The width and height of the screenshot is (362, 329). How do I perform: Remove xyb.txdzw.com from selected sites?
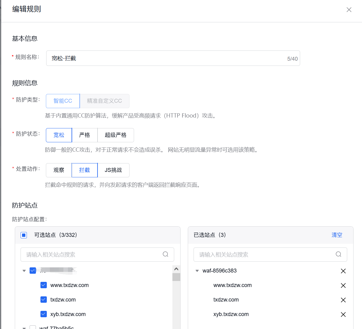(x=343, y=314)
